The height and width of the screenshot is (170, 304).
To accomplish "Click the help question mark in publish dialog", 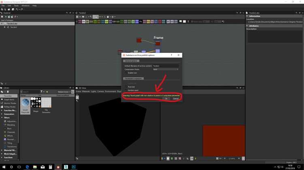I will [x=171, y=55].
